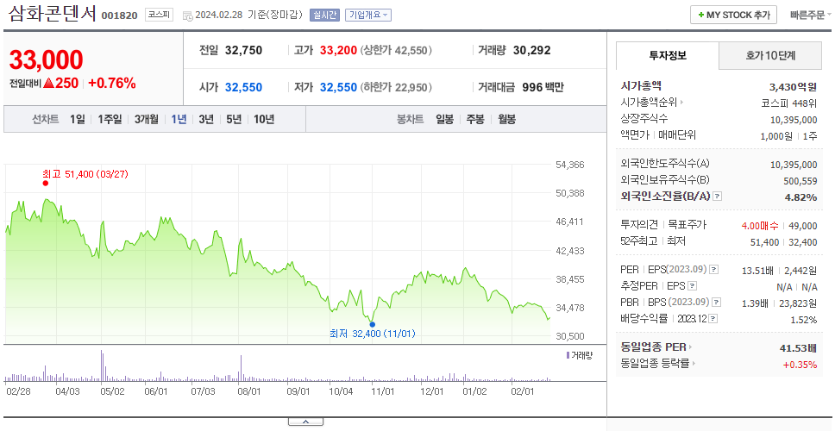The height and width of the screenshot is (431, 835).
Task: Click the 전일 32,750 value
Action: point(244,51)
